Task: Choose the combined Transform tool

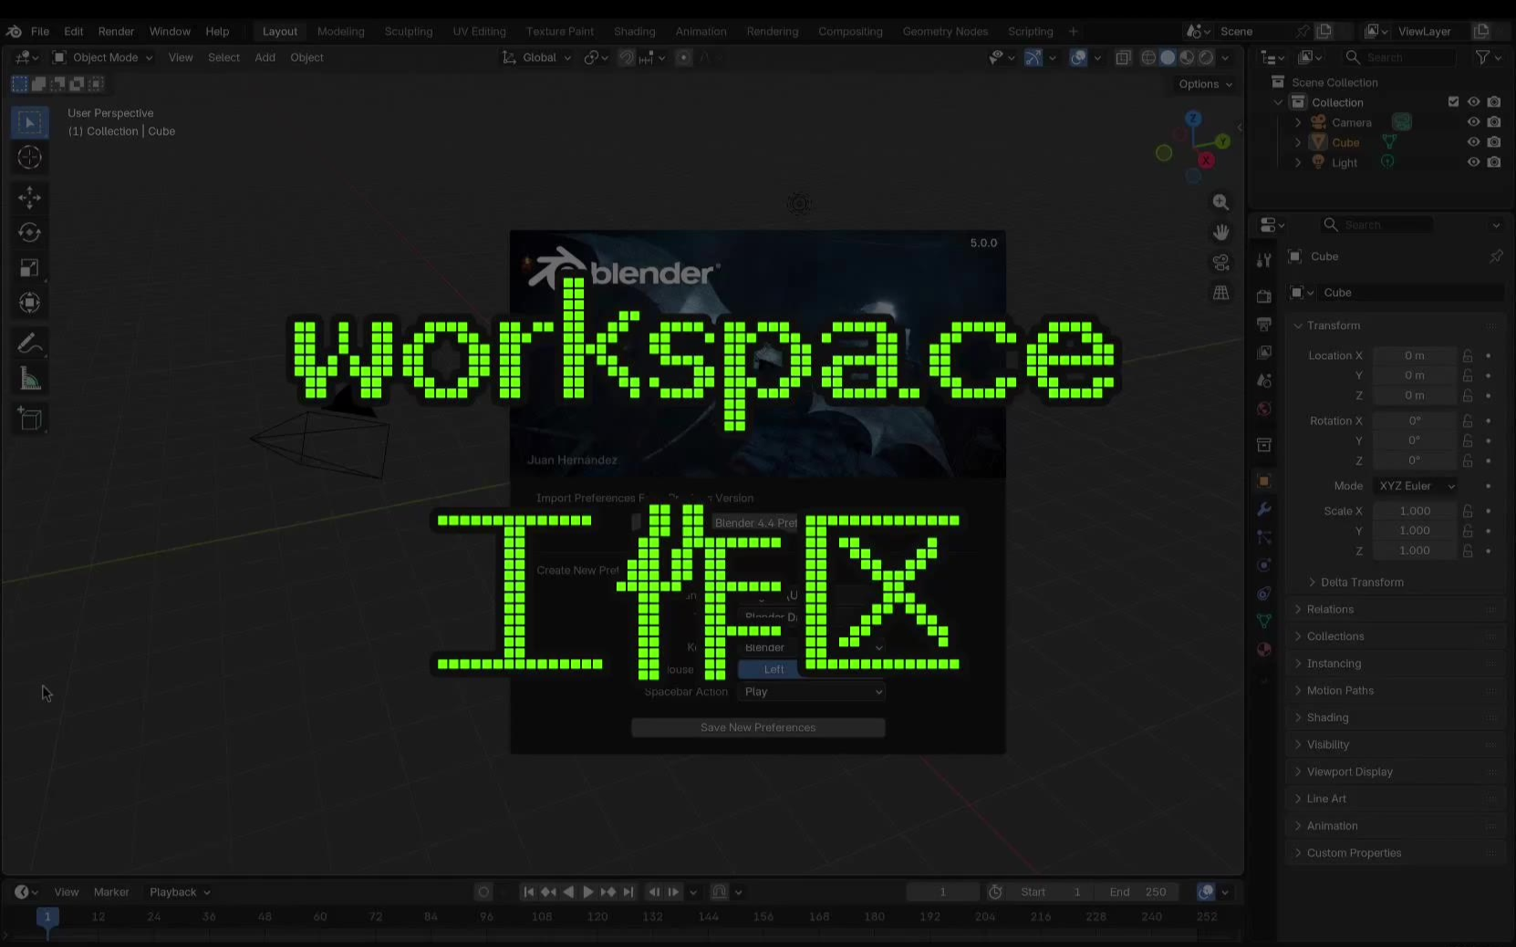Action: [x=29, y=304]
